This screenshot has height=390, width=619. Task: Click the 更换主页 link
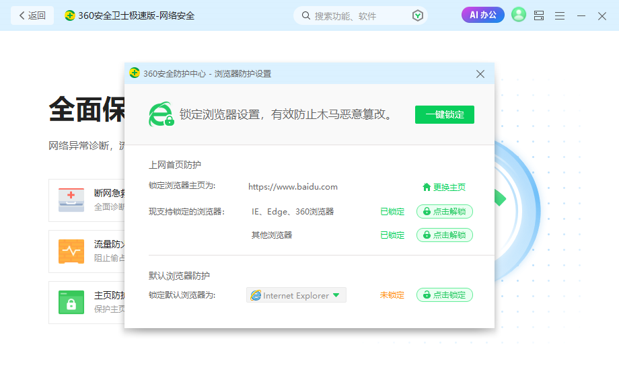[449, 188]
